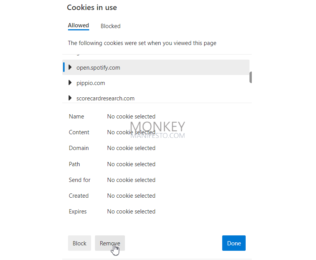Select the pippio.com row
The height and width of the screenshot is (260, 316).
point(156,83)
